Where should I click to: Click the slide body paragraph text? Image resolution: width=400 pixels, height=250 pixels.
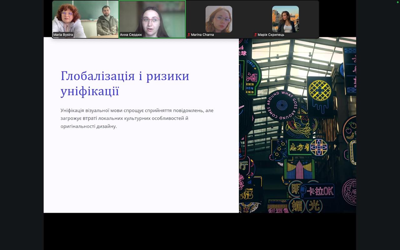[x=137, y=118]
